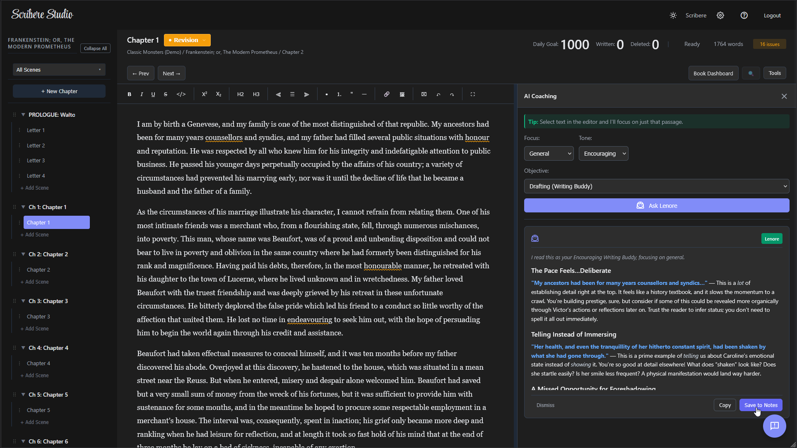Open Letter 3 scene
This screenshot has width=797, height=448.
coord(36,160)
